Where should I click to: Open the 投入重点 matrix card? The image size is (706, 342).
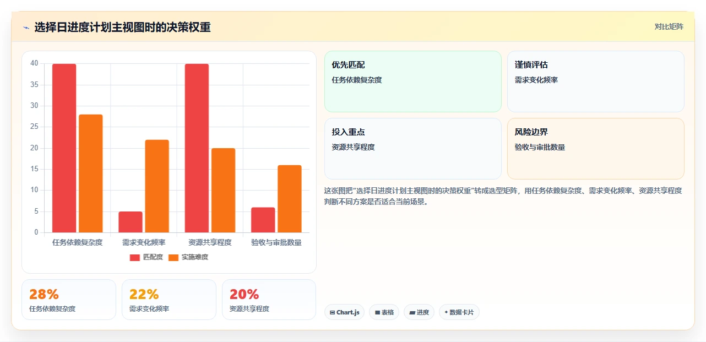pyautogui.click(x=413, y=149)
